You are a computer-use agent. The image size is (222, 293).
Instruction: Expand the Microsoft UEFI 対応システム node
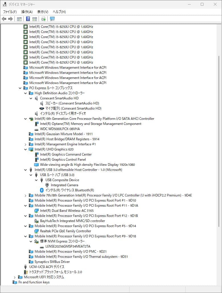15,277
